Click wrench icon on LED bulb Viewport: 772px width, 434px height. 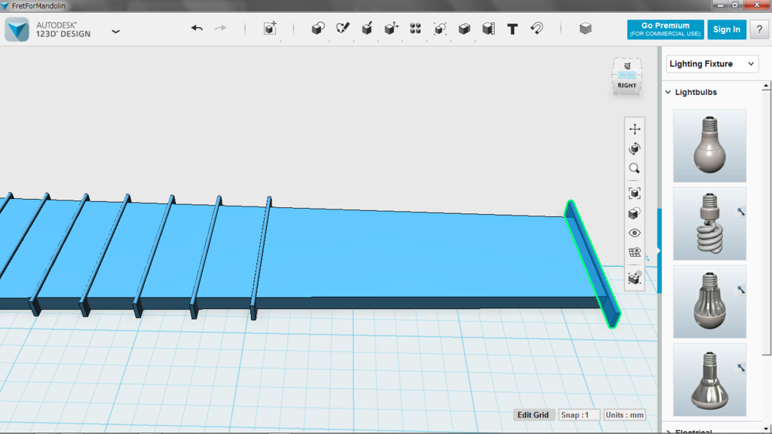(740, 290)
